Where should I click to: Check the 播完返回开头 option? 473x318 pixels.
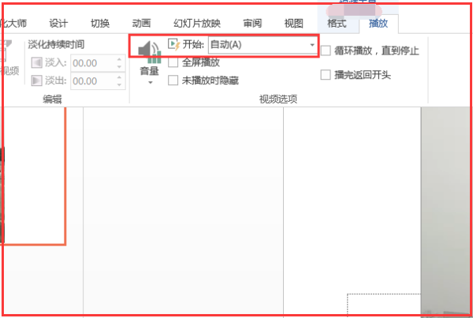[x=326, y=75]
